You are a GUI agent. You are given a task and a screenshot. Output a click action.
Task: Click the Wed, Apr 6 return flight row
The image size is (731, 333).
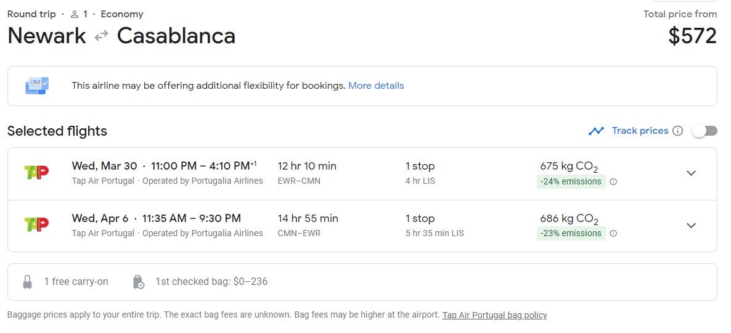pos(362,226)
